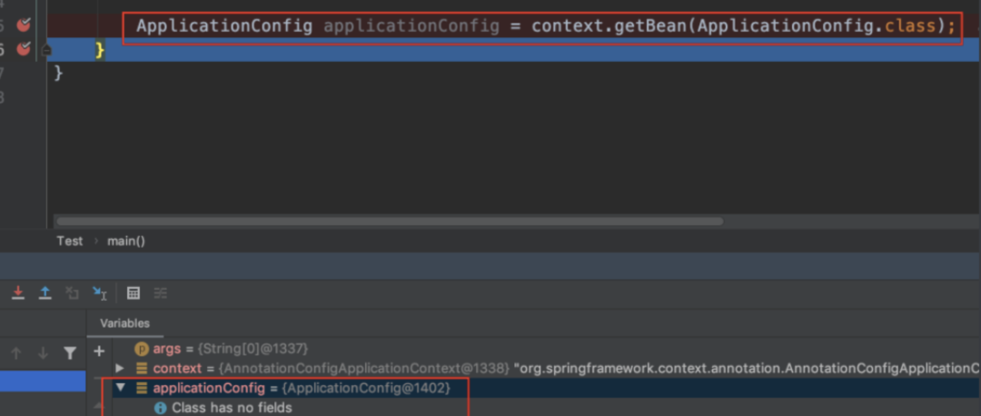Click the main() breadcrumb item
981x416 pixels.
pos(126,241)
